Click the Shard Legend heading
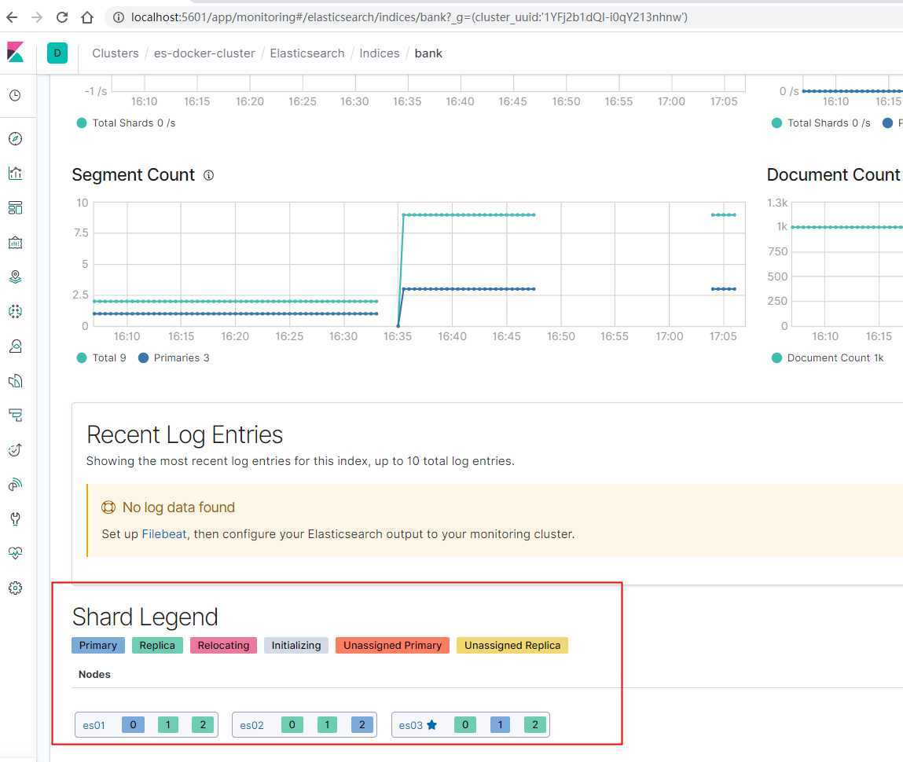Image resolution: width=903 pixels, height=762 pixels. 145,617
